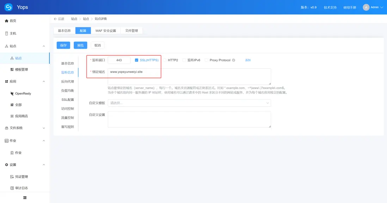Enable the Proxy Protocol checkbox

206,61
